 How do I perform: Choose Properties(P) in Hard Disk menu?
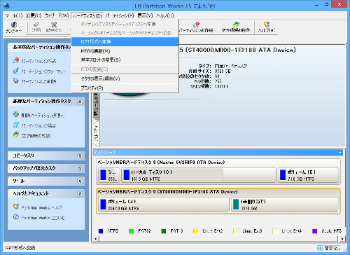[x=125, y=88]
